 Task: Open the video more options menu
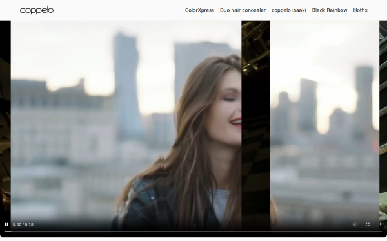[x=381, y=224]
